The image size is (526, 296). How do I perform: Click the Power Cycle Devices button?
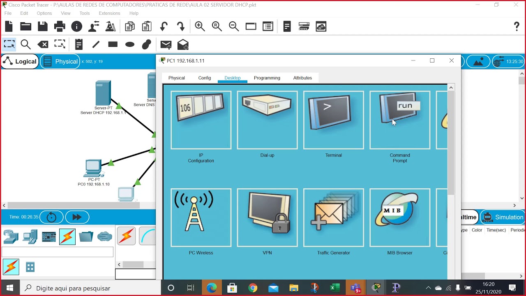click(x=51, y=217)
